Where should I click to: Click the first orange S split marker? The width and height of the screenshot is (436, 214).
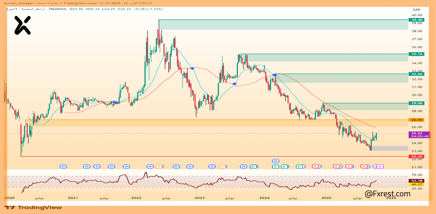point(158,166)
